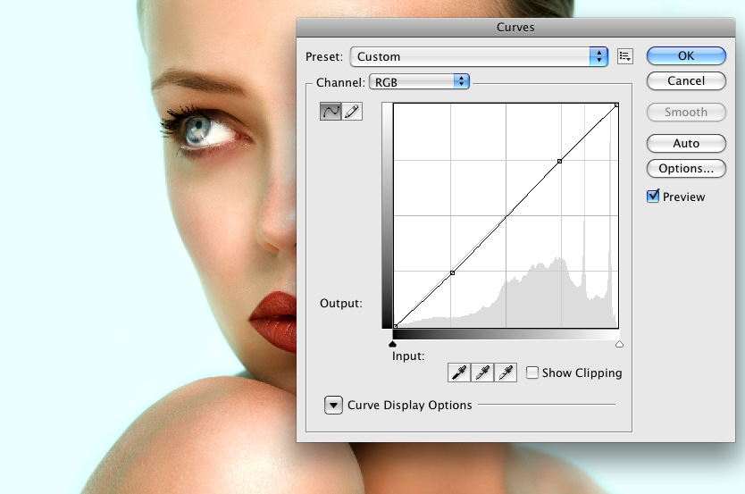Click the Cancel button
Viewport: 745px width, 494px height.
pos(686,80)
